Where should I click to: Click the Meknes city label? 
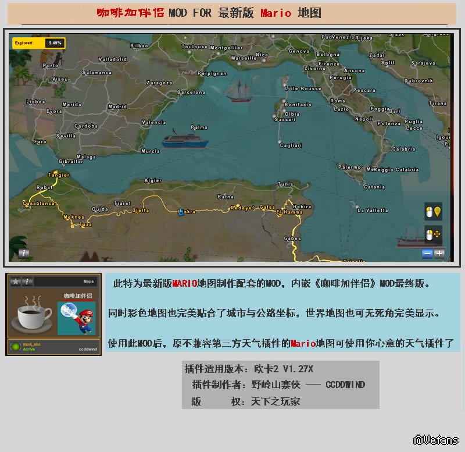[74, 217]
